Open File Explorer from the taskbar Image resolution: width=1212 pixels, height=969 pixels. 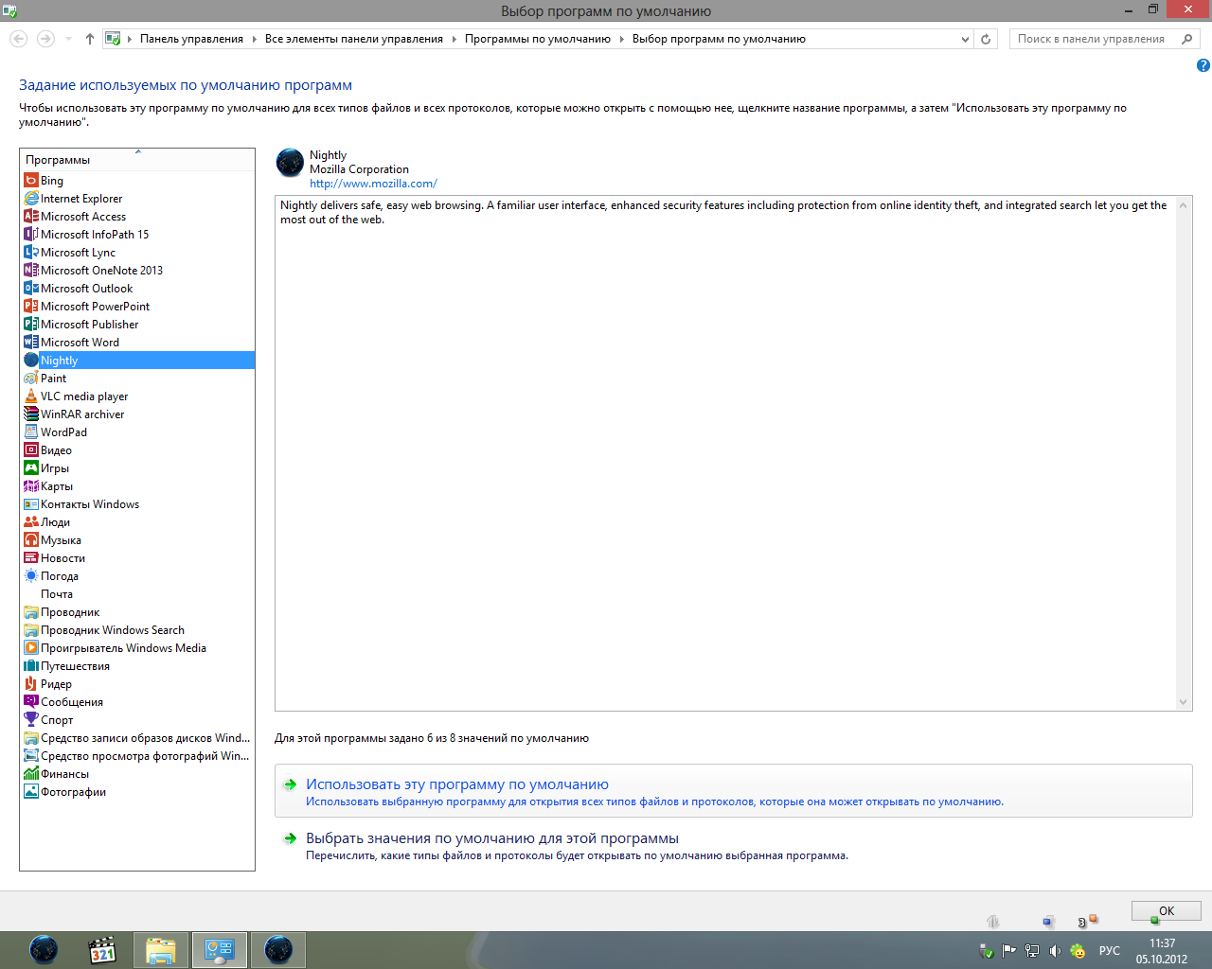(161, 950)
